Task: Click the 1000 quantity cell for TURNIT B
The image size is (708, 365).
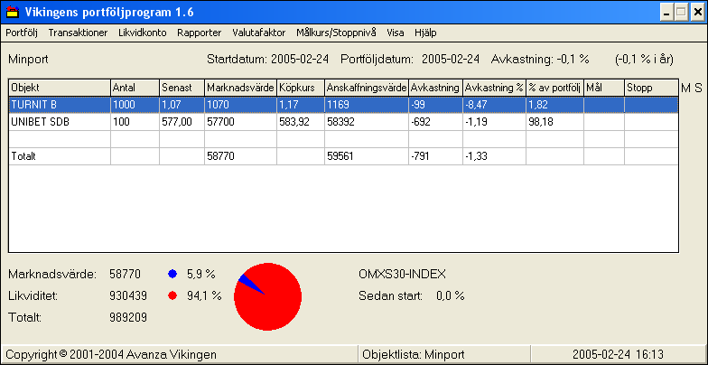Action: tap(135, 105)
